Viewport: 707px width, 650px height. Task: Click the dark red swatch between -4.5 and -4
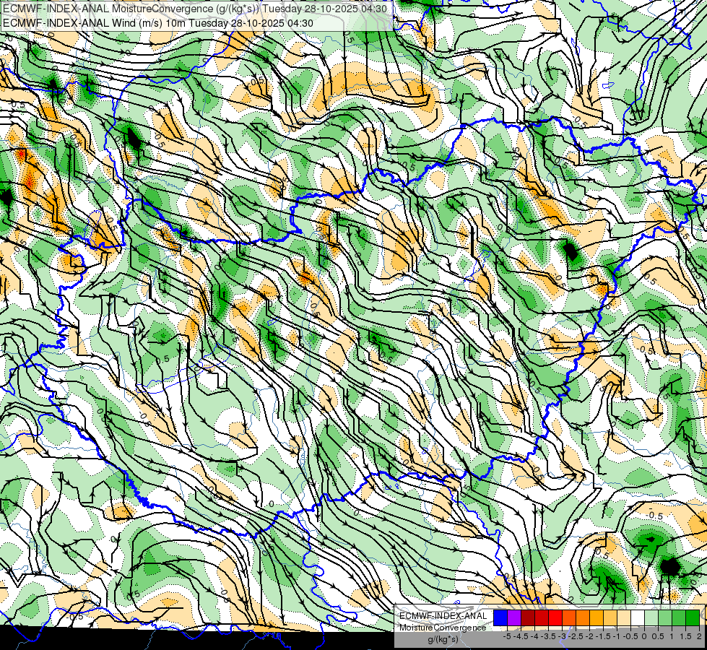point(528,617)
